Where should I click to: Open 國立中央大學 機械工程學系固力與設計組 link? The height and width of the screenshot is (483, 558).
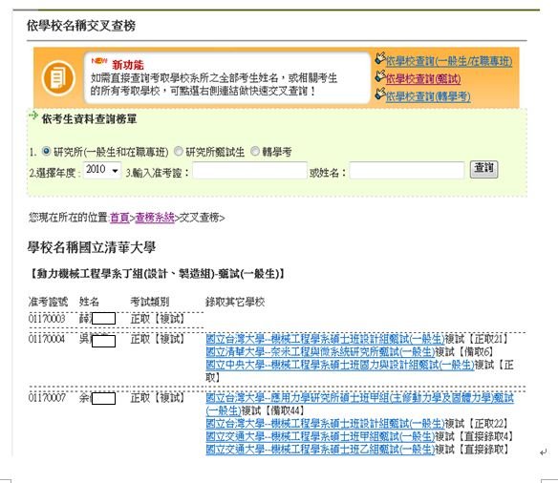coord(340,365)
